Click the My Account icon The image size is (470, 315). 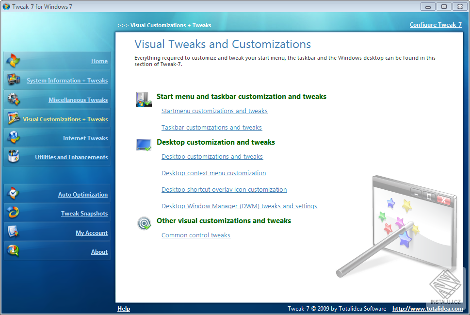13,232
